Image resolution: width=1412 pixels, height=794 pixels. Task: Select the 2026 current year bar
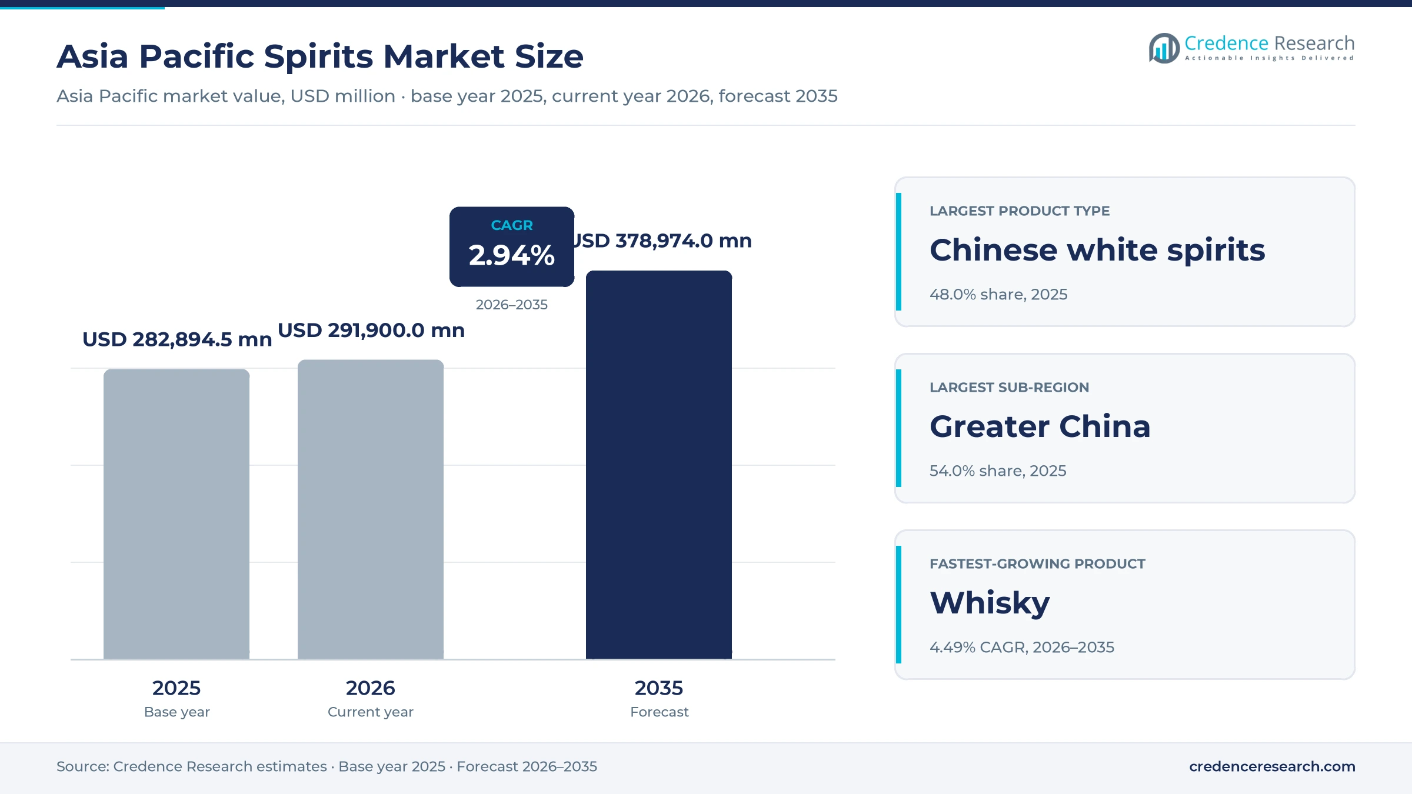371,509
